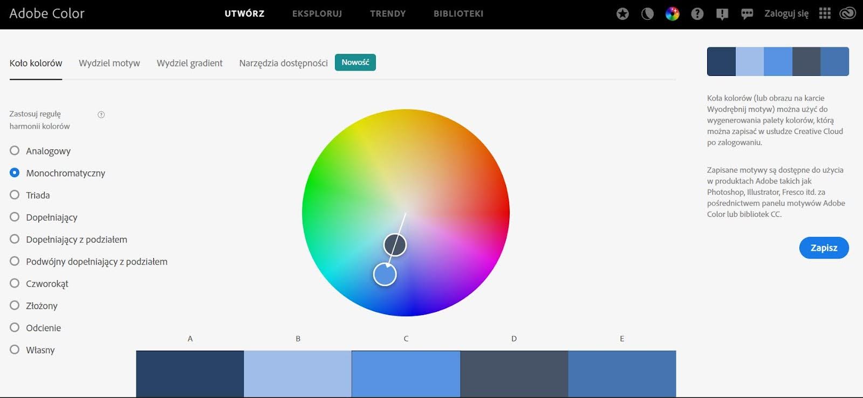Click the exclamation mark feedback icon
863x398 pixels.
pyautogui.click(x=722, y=14)
